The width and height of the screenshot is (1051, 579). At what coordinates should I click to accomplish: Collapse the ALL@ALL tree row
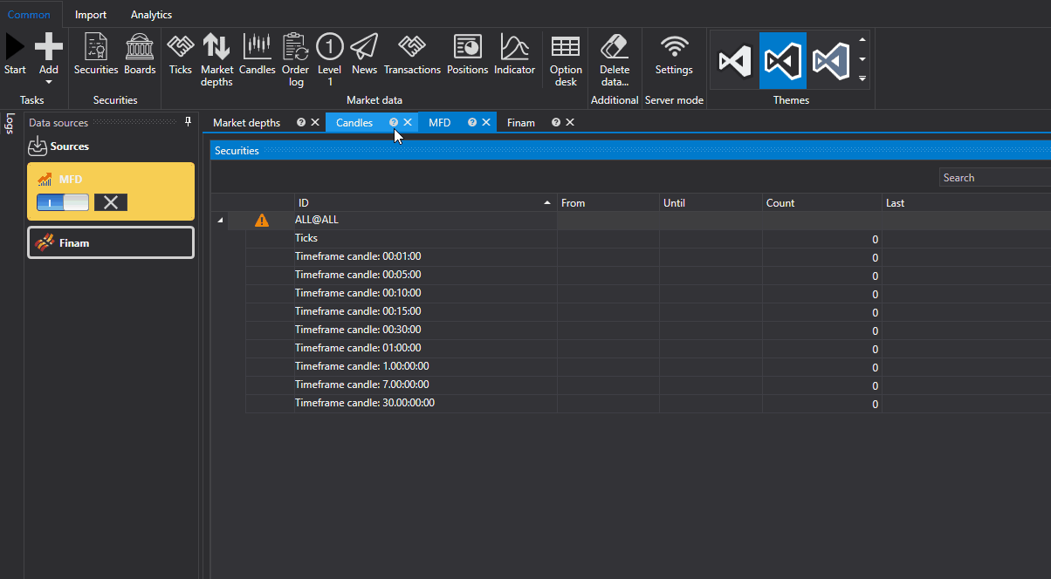click(219, 221)
